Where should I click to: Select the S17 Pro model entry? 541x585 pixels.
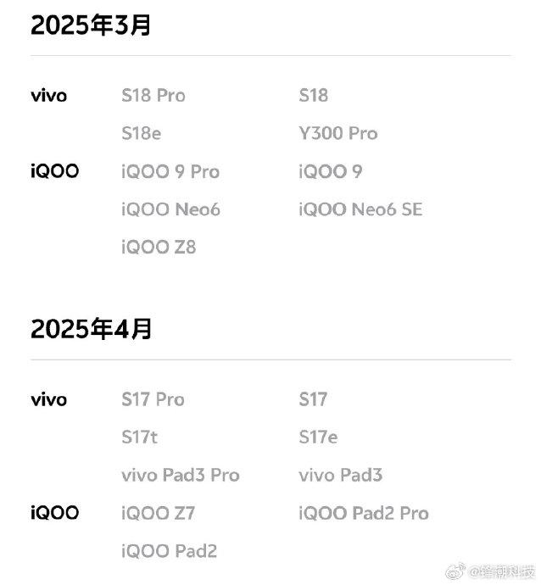tap(153, 399)
